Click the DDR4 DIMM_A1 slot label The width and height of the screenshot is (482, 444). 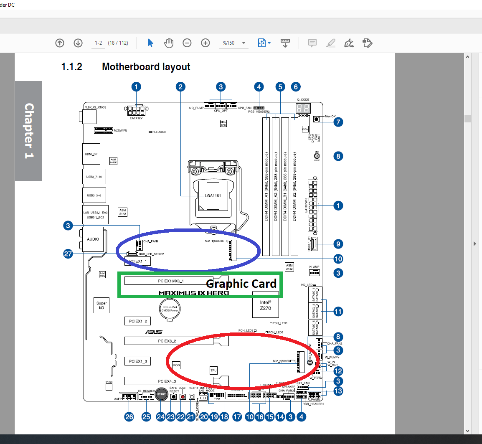coord(266,187)
